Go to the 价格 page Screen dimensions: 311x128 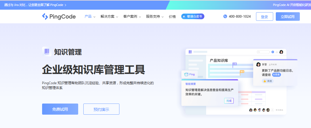click(x=172, y=16)
